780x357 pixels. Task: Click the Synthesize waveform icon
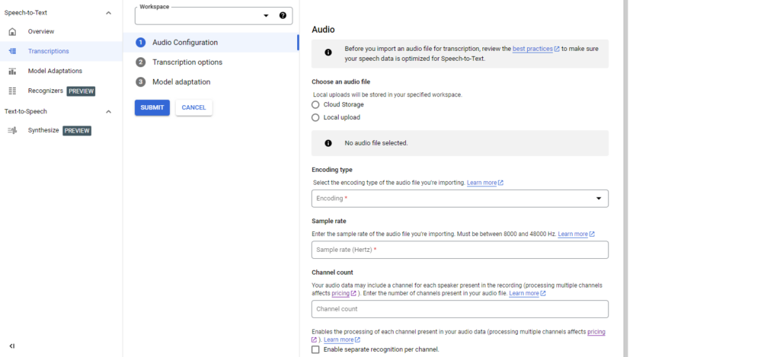12,130
